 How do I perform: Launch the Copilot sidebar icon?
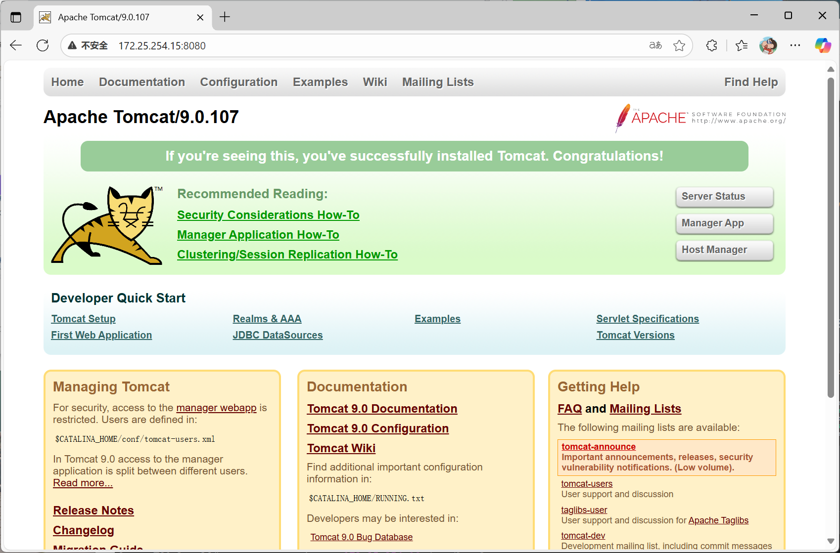[x=823, y=45]
